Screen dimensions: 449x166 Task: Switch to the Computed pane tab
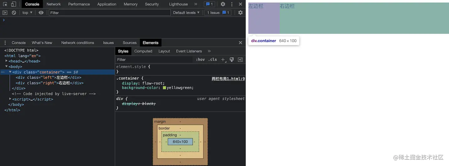pos(143,51)
